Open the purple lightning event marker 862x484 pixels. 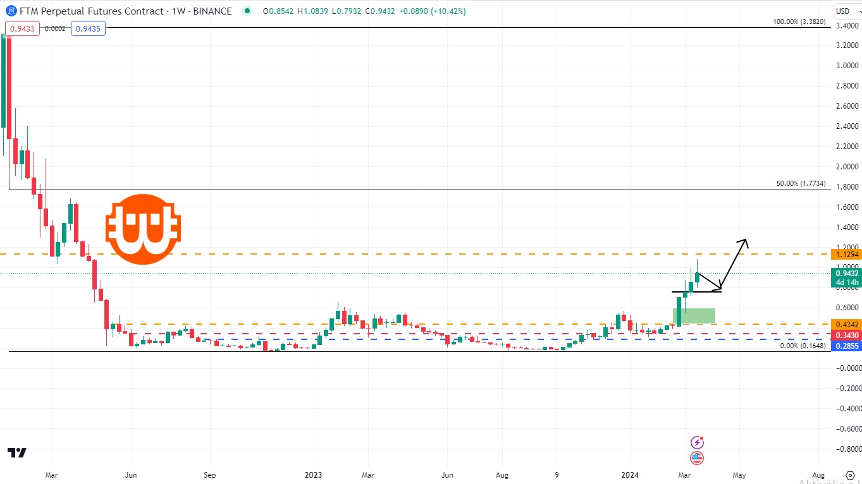pyautogui.click(x=697, y=442)
